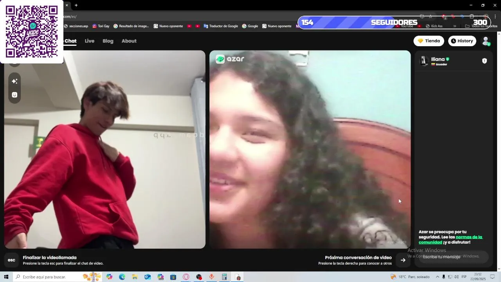Screen dimensions: 501x282
Task: Open the emoji face sidebar button
Action: [14, 95]
